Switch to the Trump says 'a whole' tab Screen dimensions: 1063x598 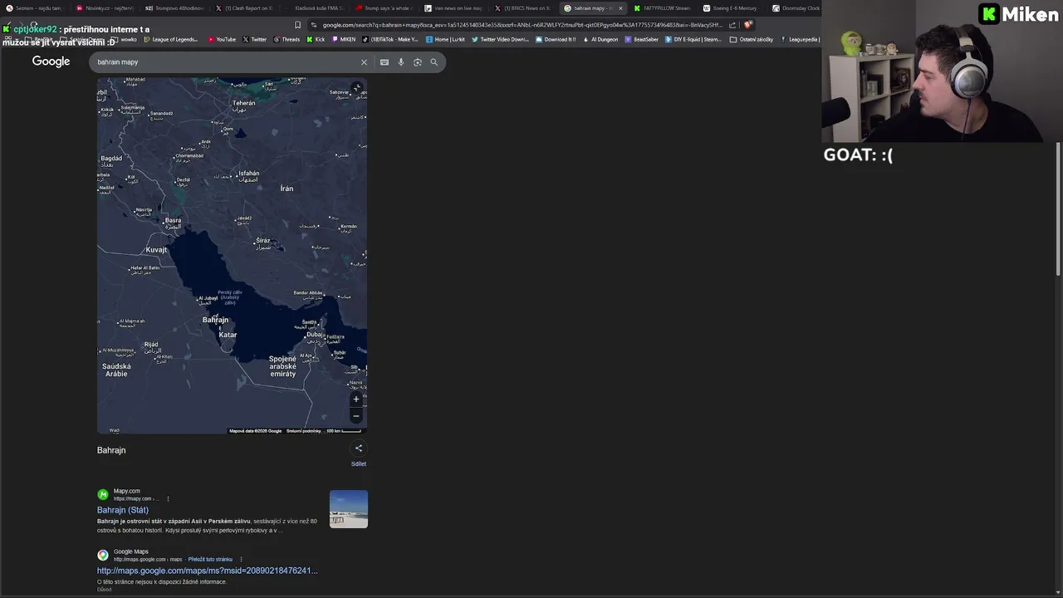tap(383, 8)
